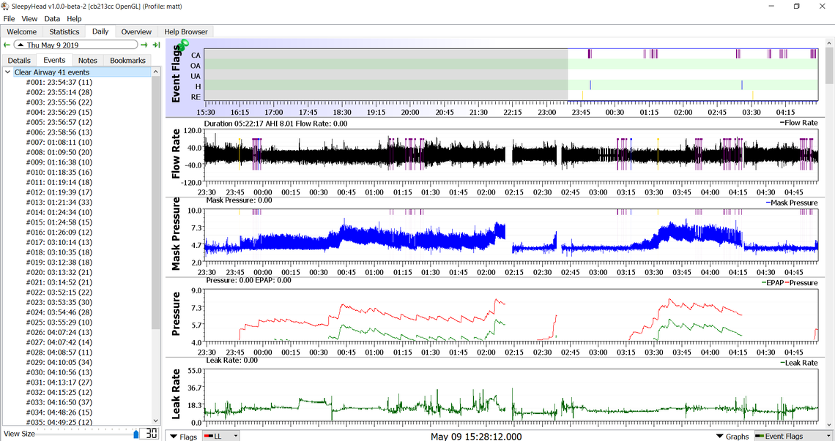The width and height of the screenshot is (835, 441).
Task: Select event #003: 23:55:56 (22)
Action: pos(59,102)
